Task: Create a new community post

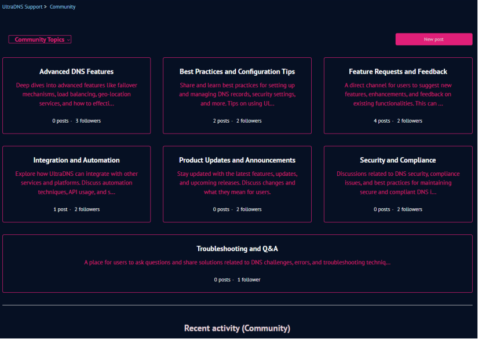Action: [434, 39]
